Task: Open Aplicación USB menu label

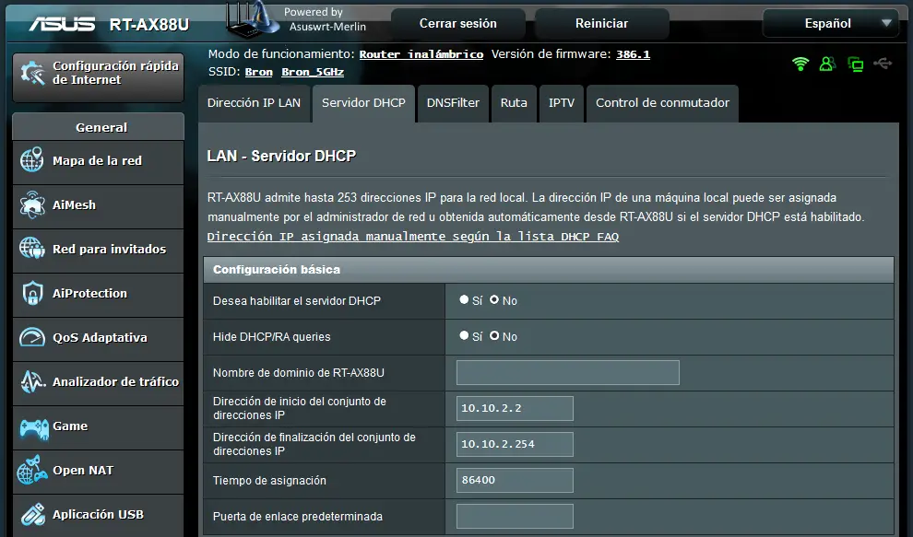Action: tap(98, 514)
